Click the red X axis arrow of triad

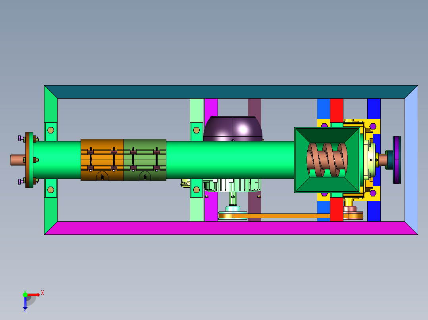[x=34, y=295]
